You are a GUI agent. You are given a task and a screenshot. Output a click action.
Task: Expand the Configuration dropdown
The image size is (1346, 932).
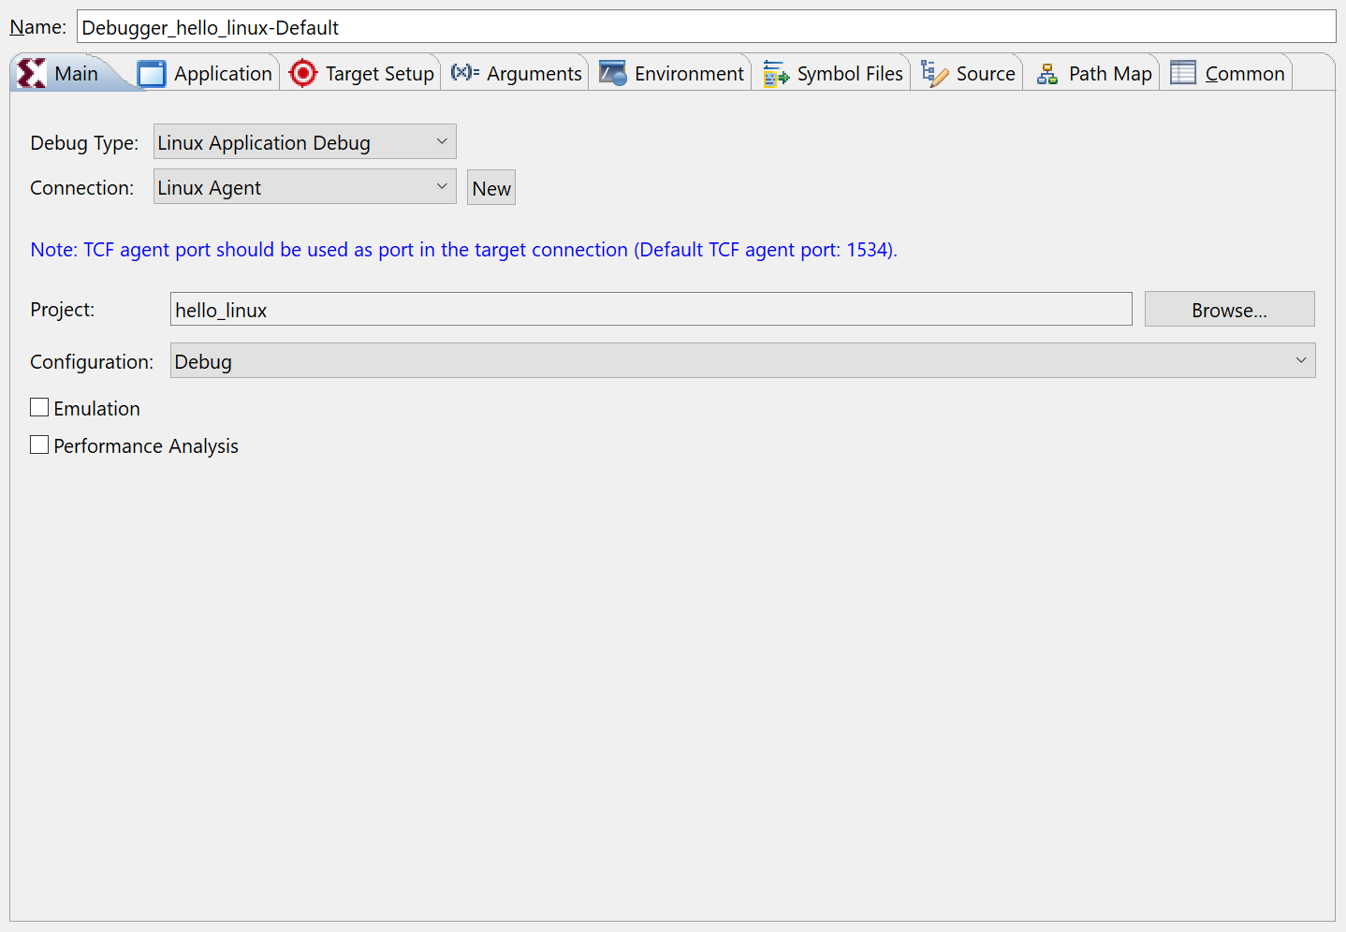tap(743, 360)
